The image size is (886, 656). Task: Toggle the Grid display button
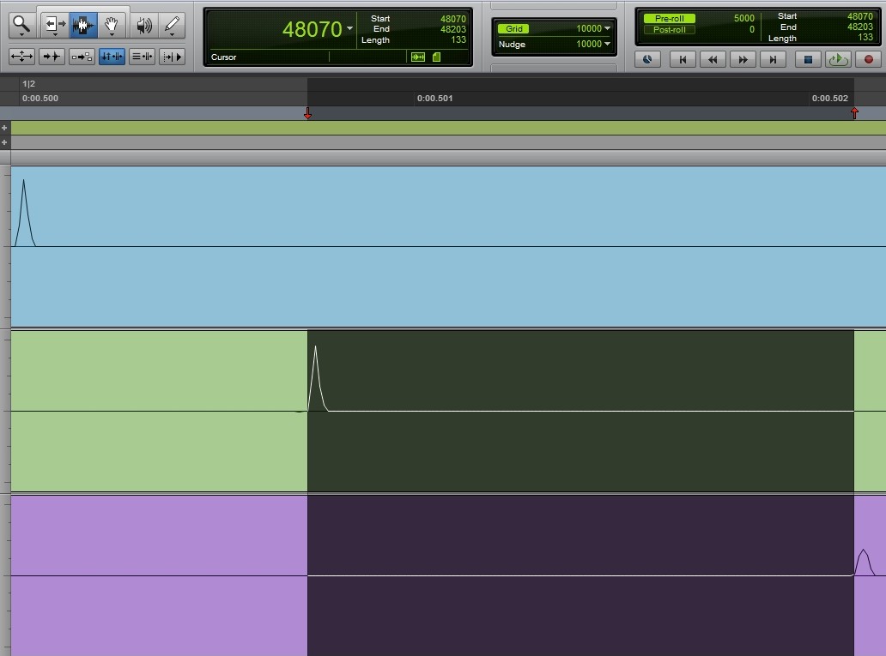coord(513,28)
